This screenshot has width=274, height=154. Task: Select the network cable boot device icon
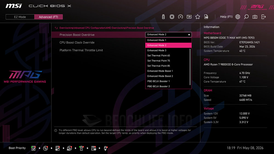tap(105, 148)
